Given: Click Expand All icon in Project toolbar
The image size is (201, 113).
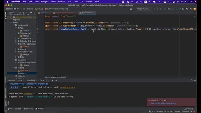Looking at the screenshot, I should tap(23, 13).
